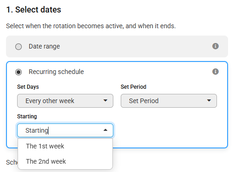Click the arrow on Set Period dropdown

coord(209,100)
